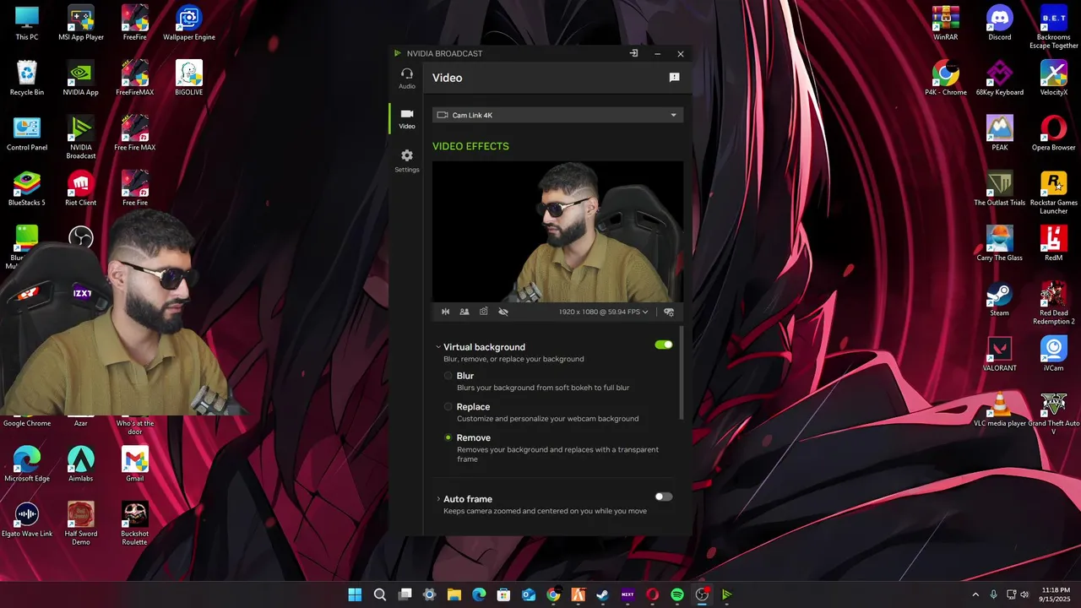Screen dimensions: 1081x608
Task: Open Control Panel desktop icon
Action: click(27, 133)
